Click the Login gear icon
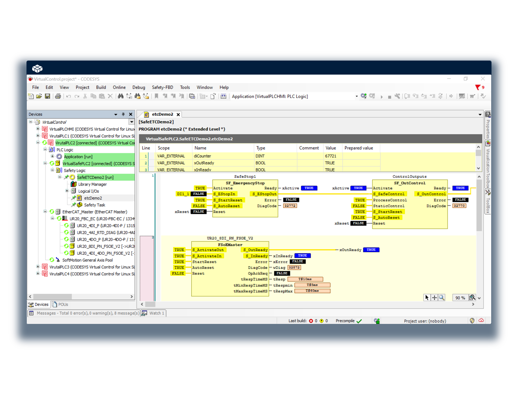 [x=364, y=96]
